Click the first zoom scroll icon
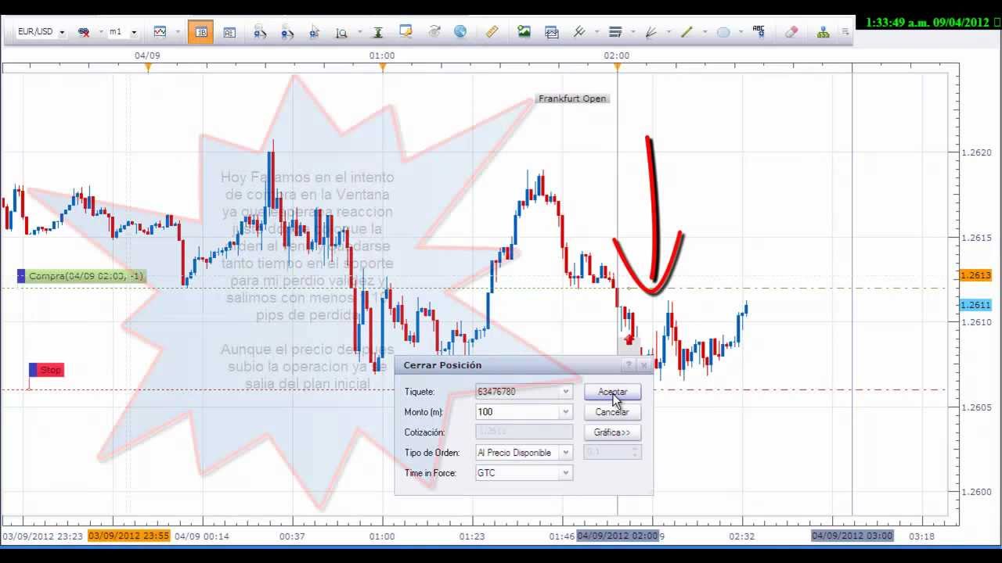Screen dimensions: 1002x563 point(260,32)
